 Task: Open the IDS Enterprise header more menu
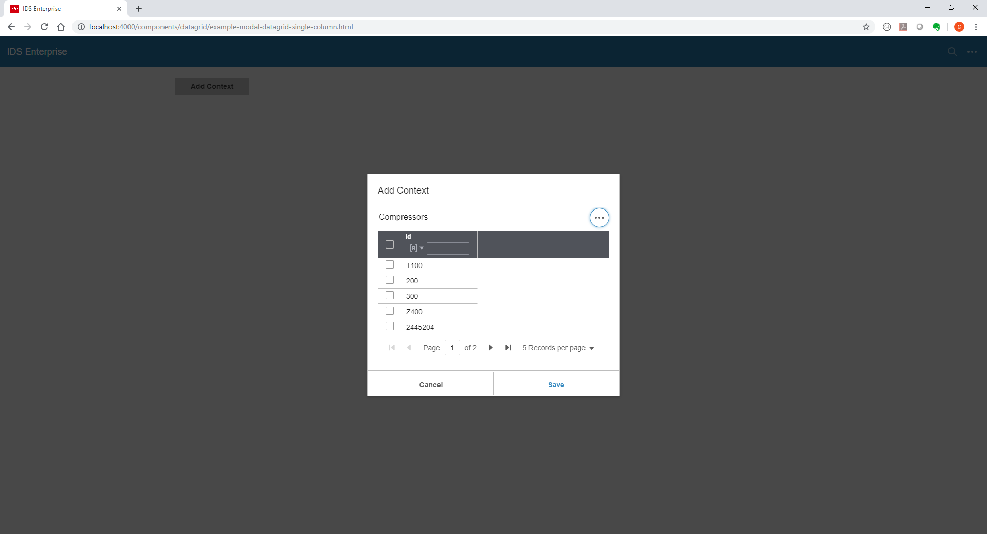(972, 52)
